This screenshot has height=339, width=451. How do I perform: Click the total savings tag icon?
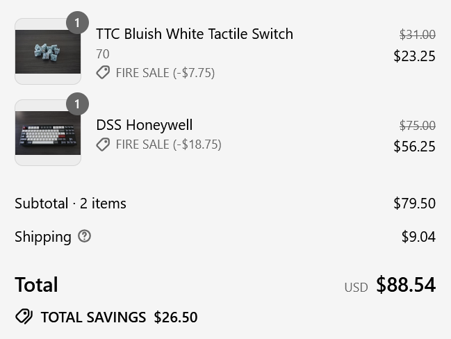tap(24, 317)
